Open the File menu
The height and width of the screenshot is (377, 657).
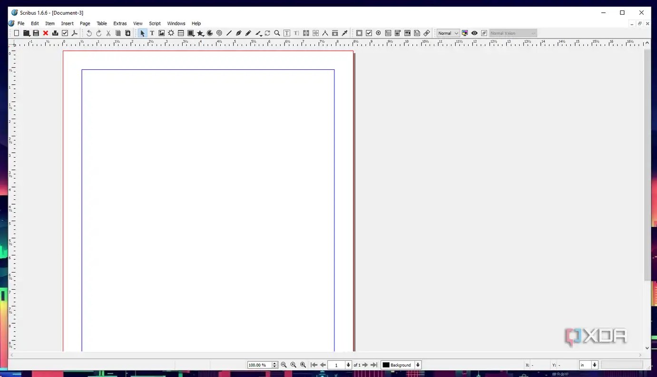21,23
